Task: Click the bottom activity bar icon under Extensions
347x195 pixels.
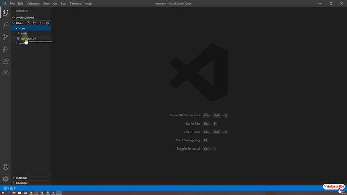Action: coord(5,74)
